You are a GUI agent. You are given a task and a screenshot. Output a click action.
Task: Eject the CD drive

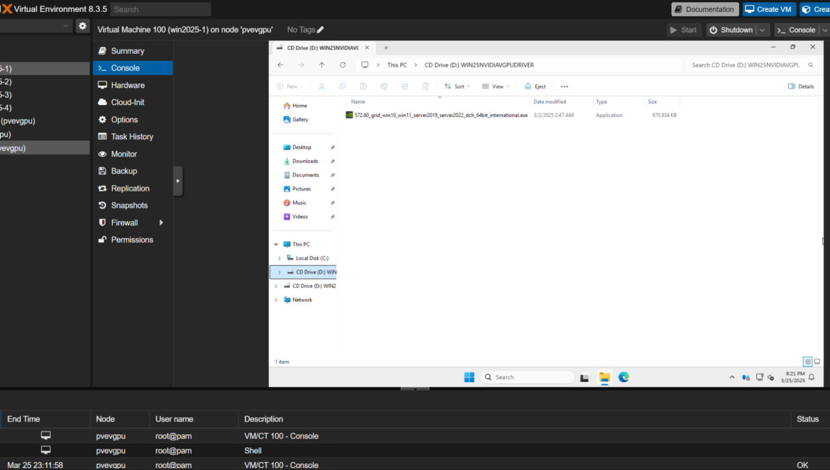pyautogui.click(x=535, y=86)
